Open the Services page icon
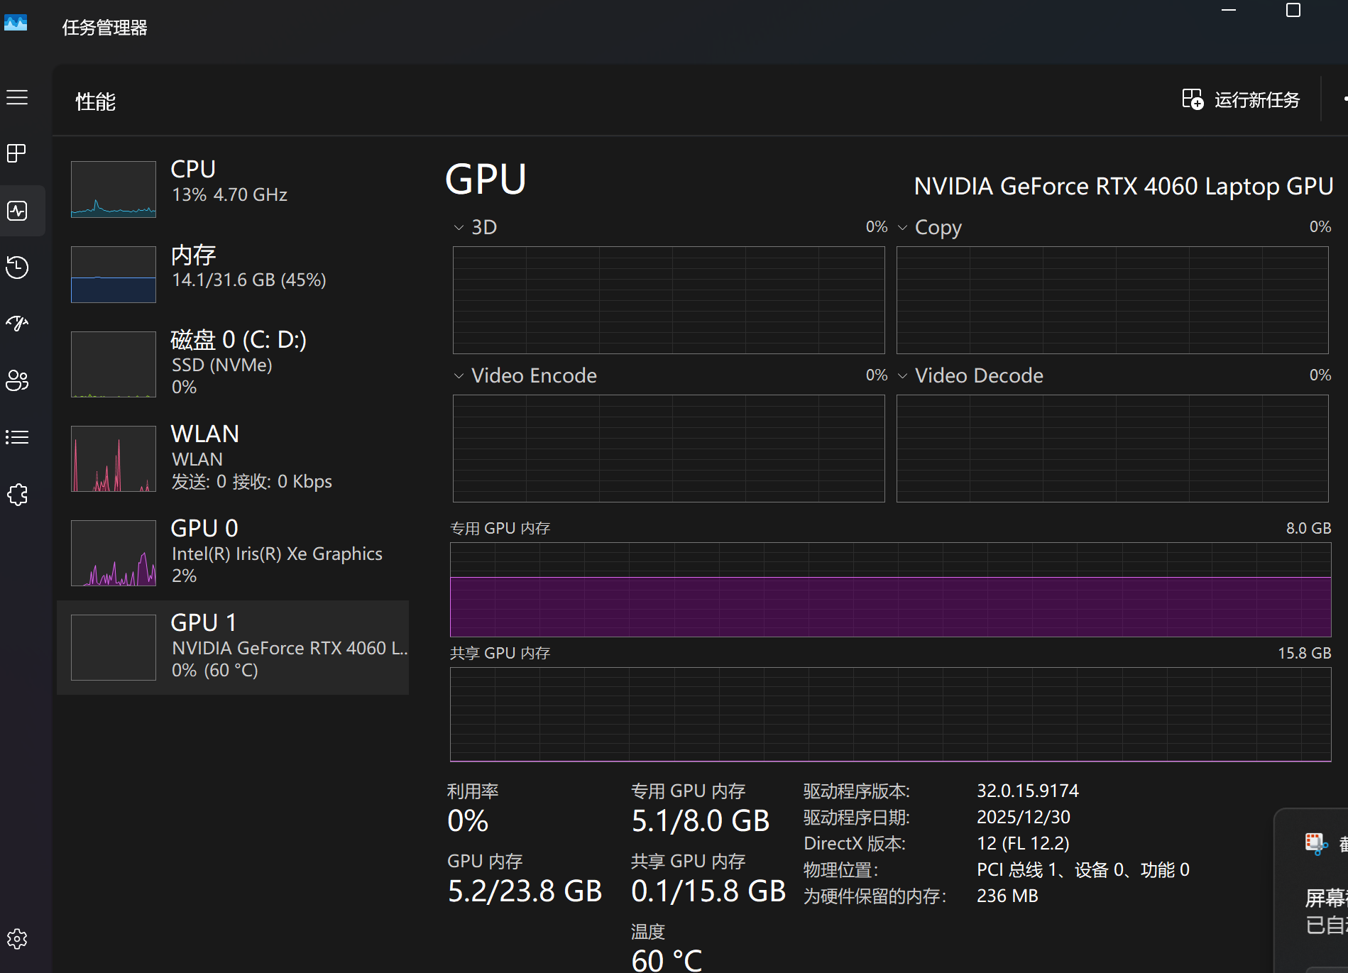 (x=17, y=495)
